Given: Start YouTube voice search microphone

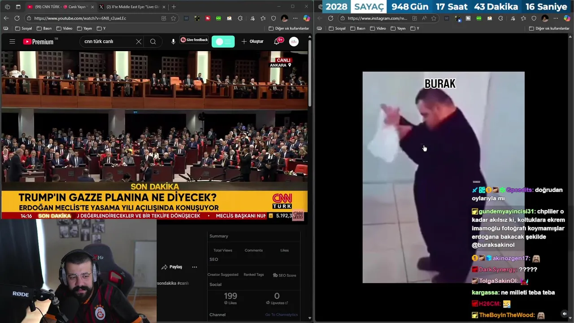Looking at the screenshot, I should (x=173, y=41).
